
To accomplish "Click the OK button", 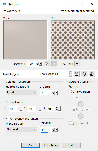I will 30,145.
